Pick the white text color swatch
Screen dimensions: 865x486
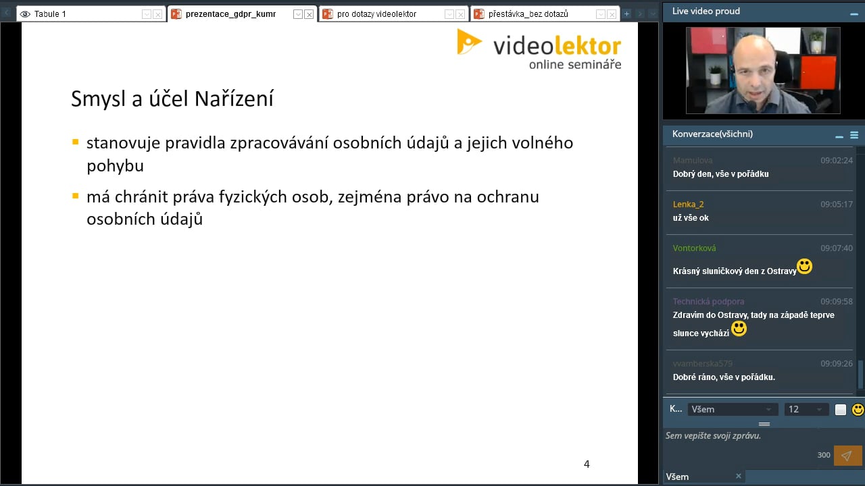coord(841,410)
